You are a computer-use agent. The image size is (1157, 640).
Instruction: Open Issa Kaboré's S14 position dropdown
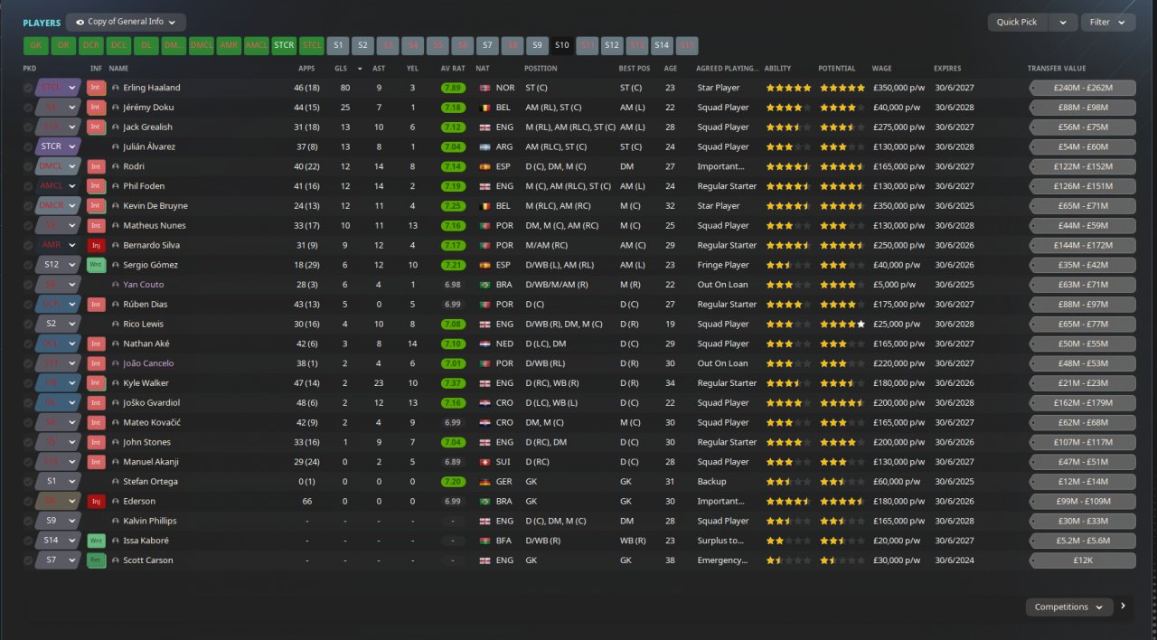(x=59, y=541)
